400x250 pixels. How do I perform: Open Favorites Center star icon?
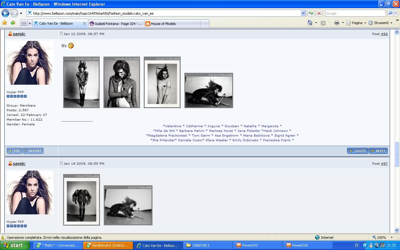tap(4, 23)
